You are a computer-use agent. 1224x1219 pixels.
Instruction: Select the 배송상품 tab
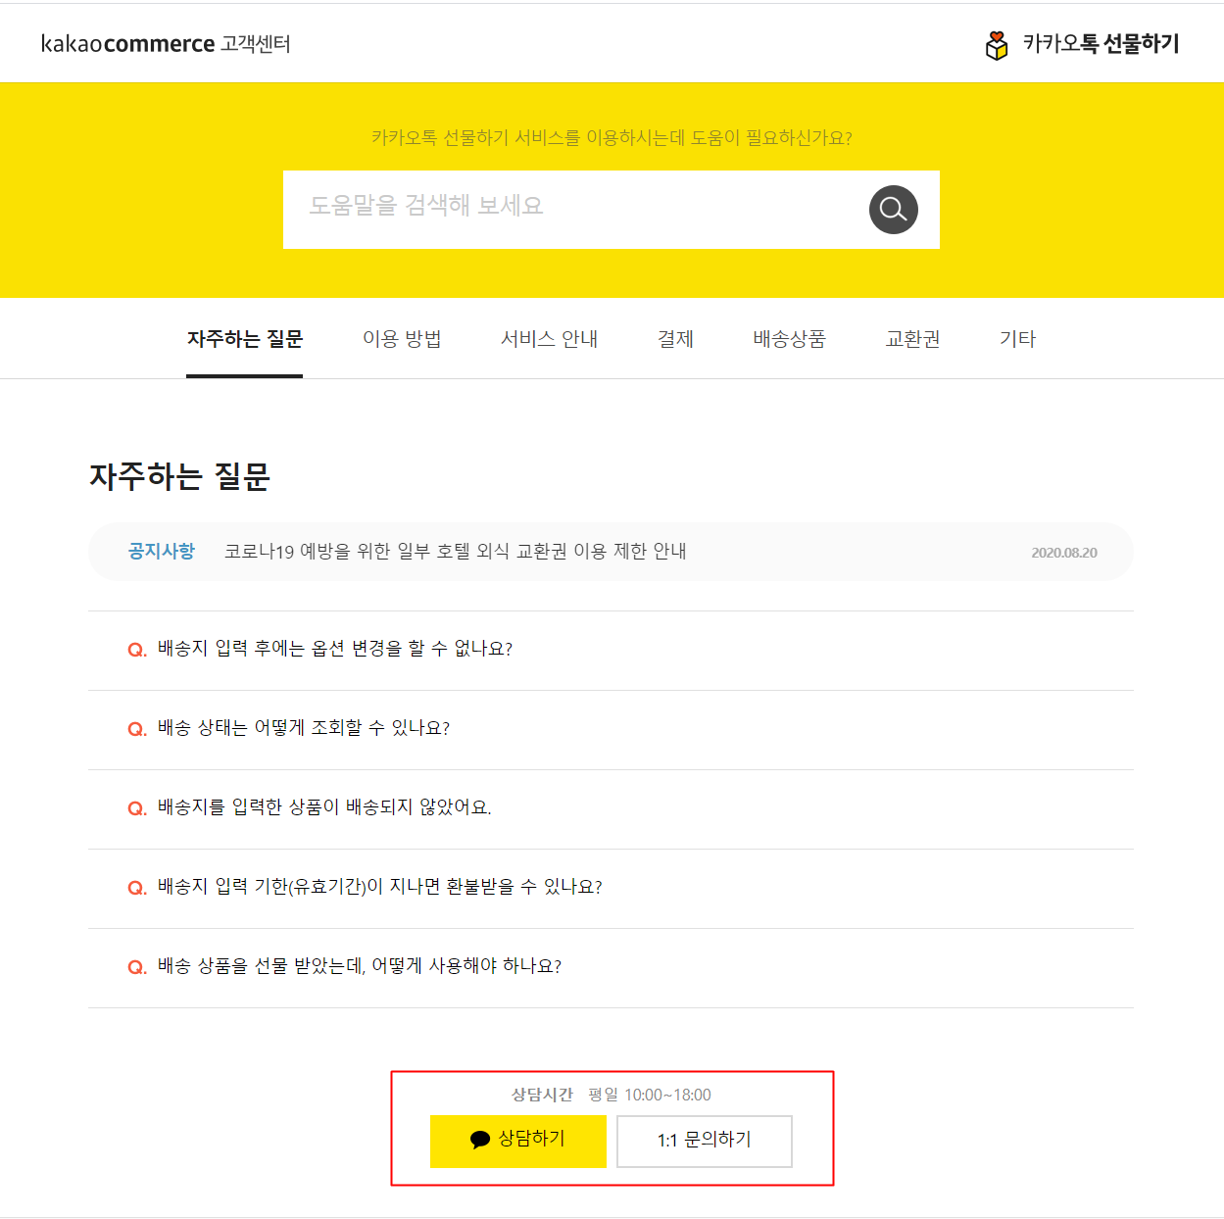pyautogui.click(x=789, y=339)
